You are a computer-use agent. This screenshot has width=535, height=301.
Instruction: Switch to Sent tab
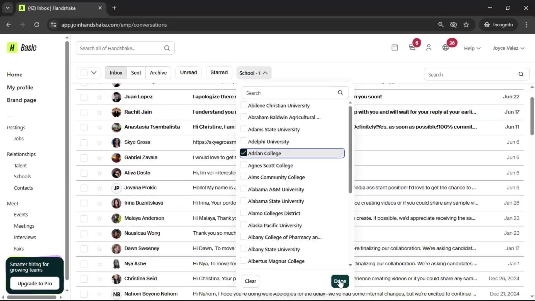136,72
